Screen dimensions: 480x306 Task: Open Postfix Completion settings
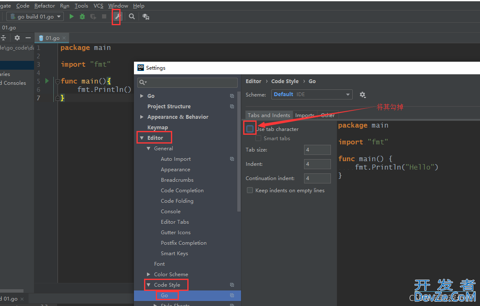coord(184,243)
